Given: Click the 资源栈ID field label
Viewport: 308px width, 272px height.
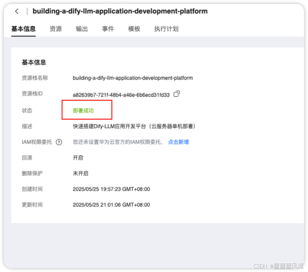Looking at the screenshot, I should pos(32,94).
